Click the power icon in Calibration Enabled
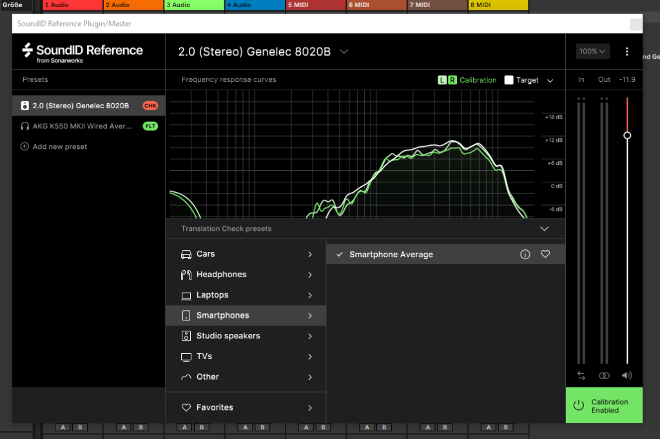Screen dimensions: 660x439 [579, 405]
